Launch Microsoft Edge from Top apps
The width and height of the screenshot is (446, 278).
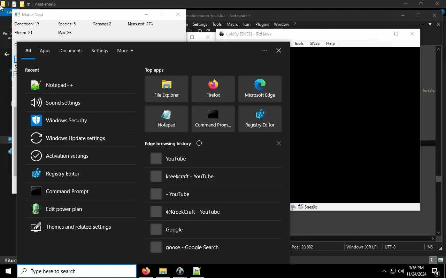pyautogui.click(x=260, y=89)
